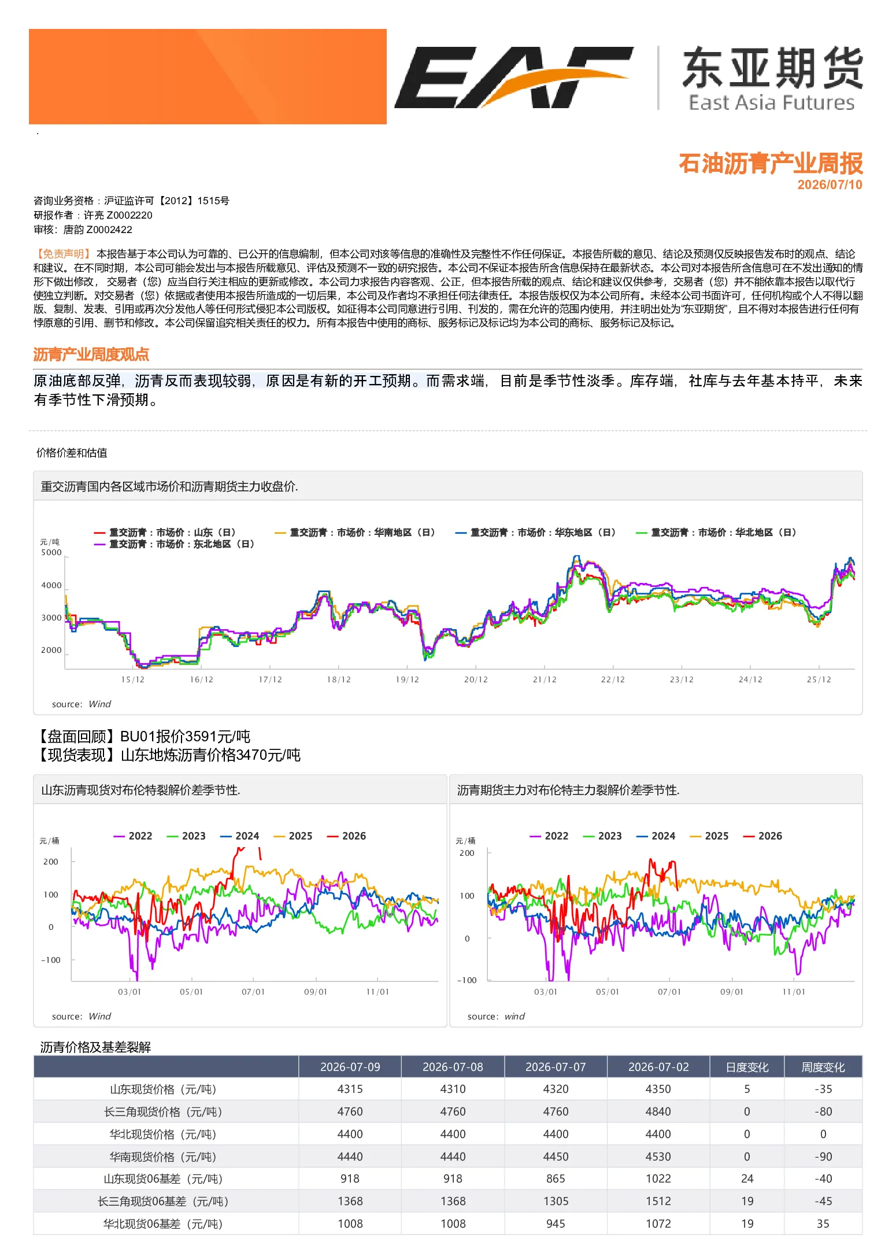
Task: Click the 【盘面回顾】BU01报价3591元/吨 line
Action: 142,736
